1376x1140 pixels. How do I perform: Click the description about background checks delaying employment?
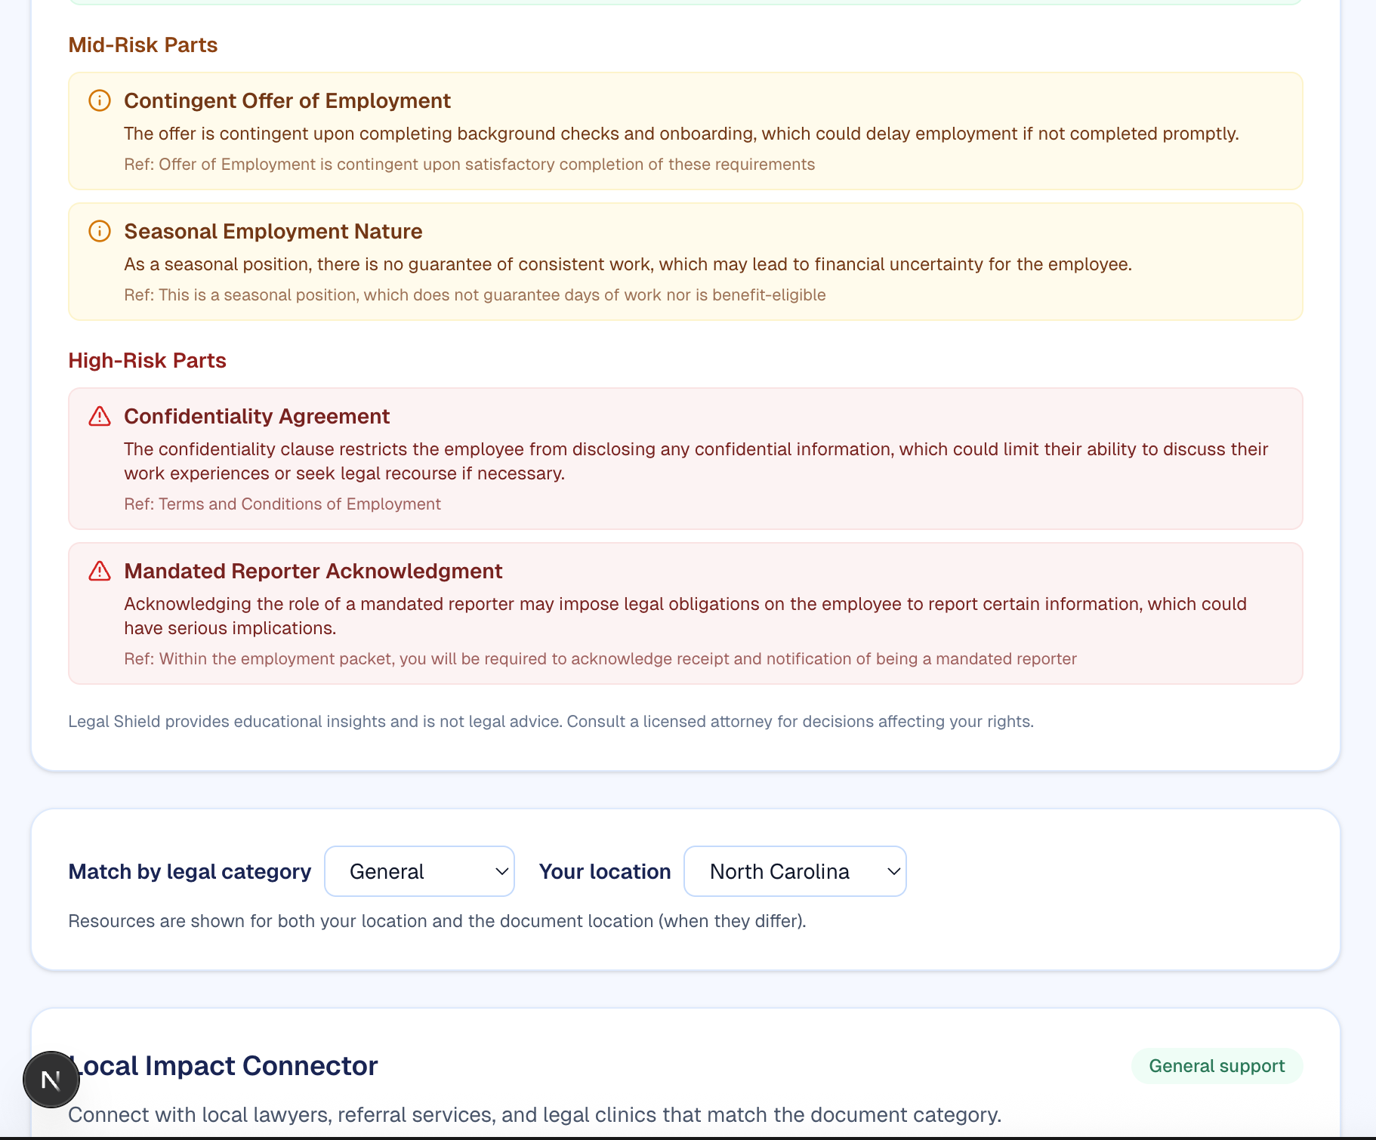pyautogui.click(x=681, y=134)
